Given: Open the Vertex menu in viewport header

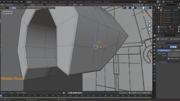Looking at the screenshot, I should [39, 8].
